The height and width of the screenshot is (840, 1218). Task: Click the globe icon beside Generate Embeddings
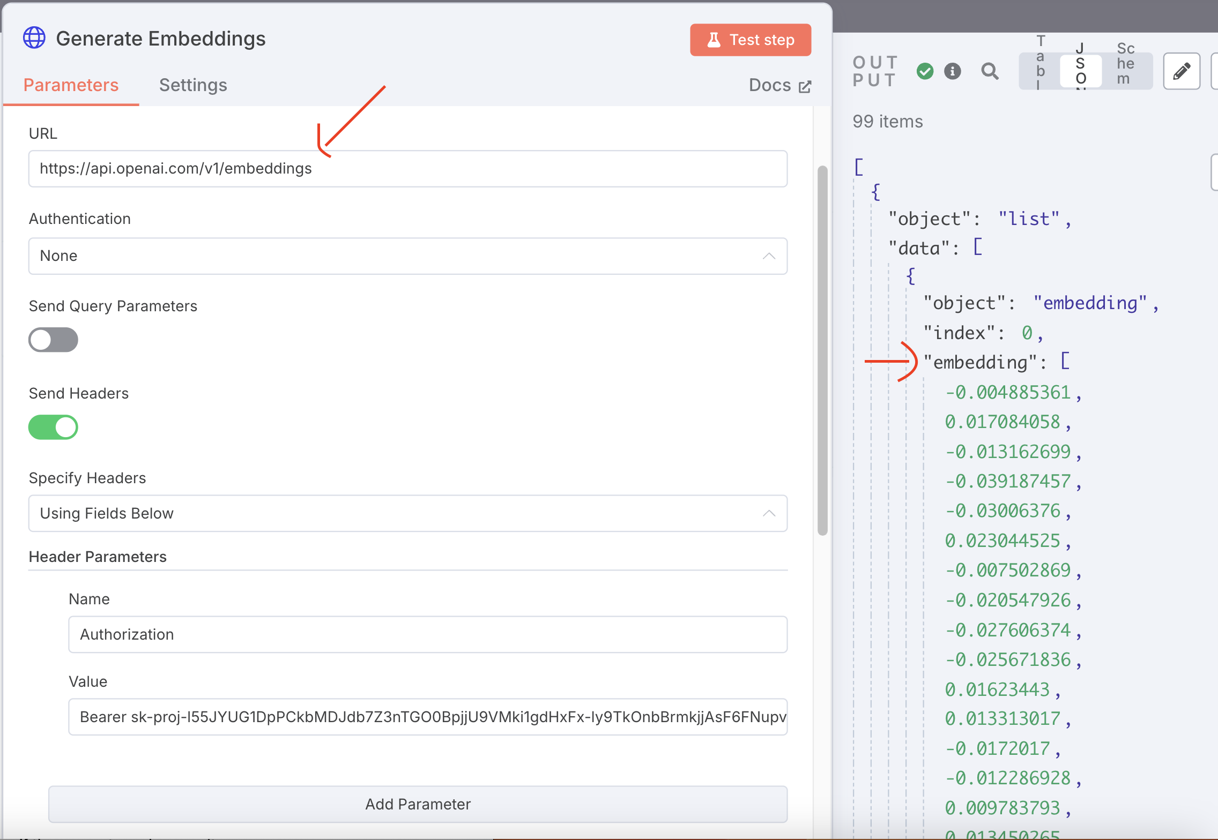pyautogui.click(x=34, y=37)
